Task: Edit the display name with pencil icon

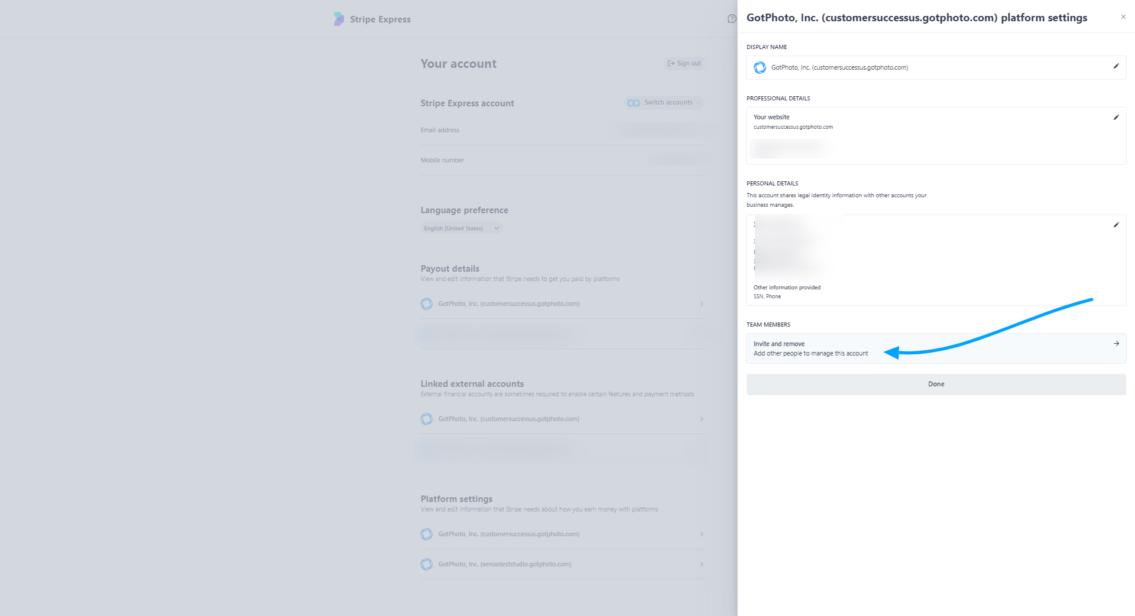Action: click(1116, 66)
